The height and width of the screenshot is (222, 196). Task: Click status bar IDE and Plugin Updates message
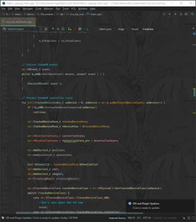(42, 218)
